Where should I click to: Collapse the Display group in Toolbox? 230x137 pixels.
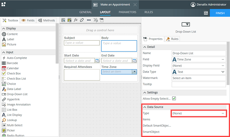4,29
